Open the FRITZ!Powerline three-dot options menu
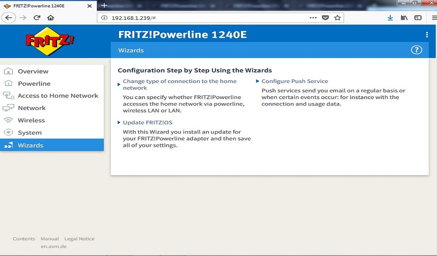Viewport: 437px width, 256px height. tap(427, 34)
